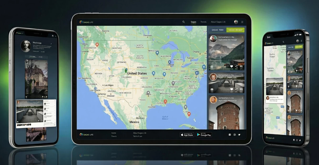Open the Twitter link in tablet footer
Image resolution: width=319 pixels, height=165 pixels.
[239, 135]
